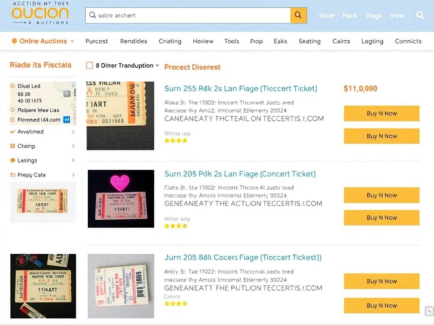This screenshot has height=325, width=434.
Task: Click Buy N Now for the top listing
Action: pyautogui.click(x=381, y=113)
